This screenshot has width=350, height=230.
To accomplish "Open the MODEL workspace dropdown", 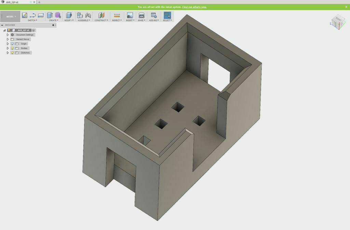I will pyautogui.click(x=11, y=16).
